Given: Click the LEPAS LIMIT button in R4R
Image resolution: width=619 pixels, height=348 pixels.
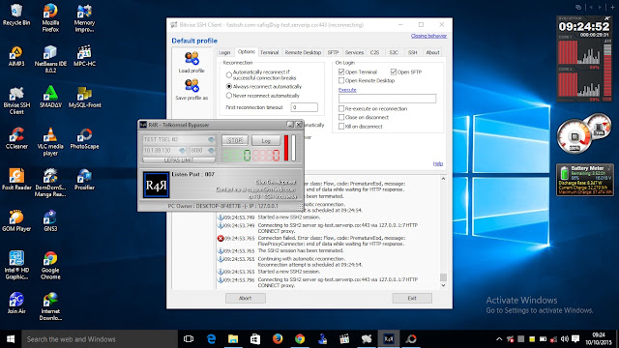Looking at the screenshot, I should 178,159.
